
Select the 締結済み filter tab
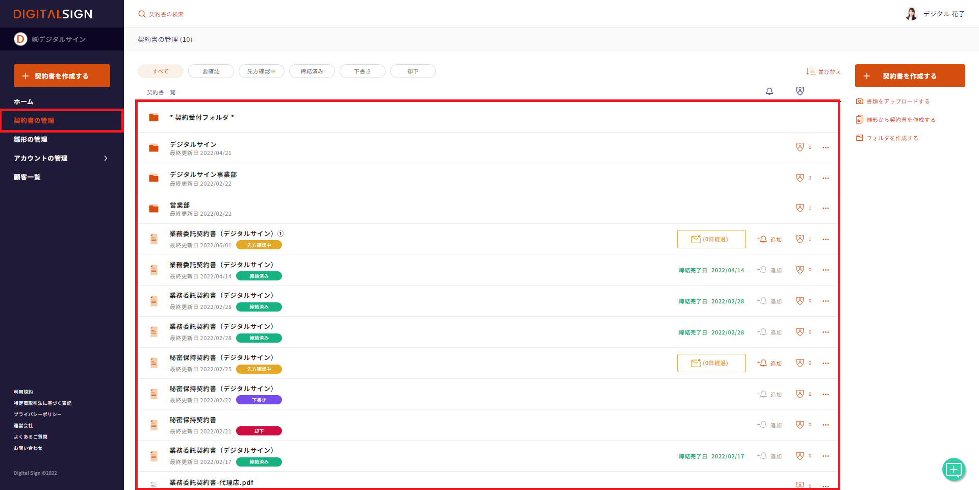click(x=312, y=71)
